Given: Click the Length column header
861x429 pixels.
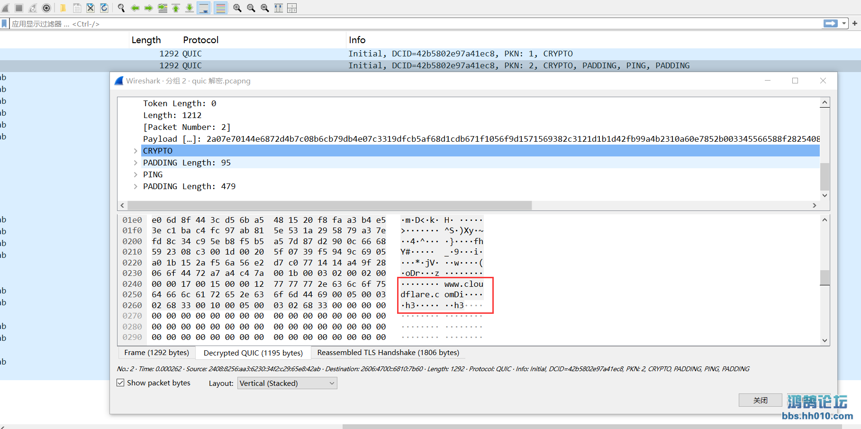Looking at the screenshot, I should tap(146, 40).
